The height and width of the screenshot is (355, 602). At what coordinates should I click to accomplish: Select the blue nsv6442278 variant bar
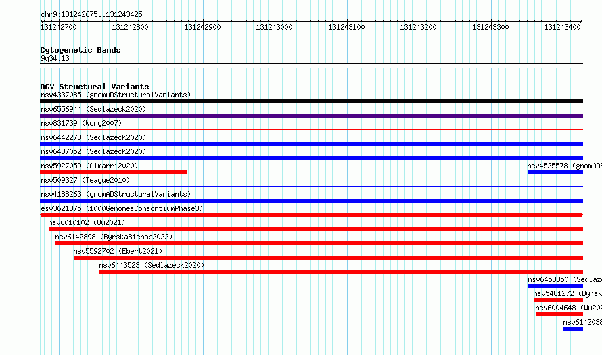311,144
